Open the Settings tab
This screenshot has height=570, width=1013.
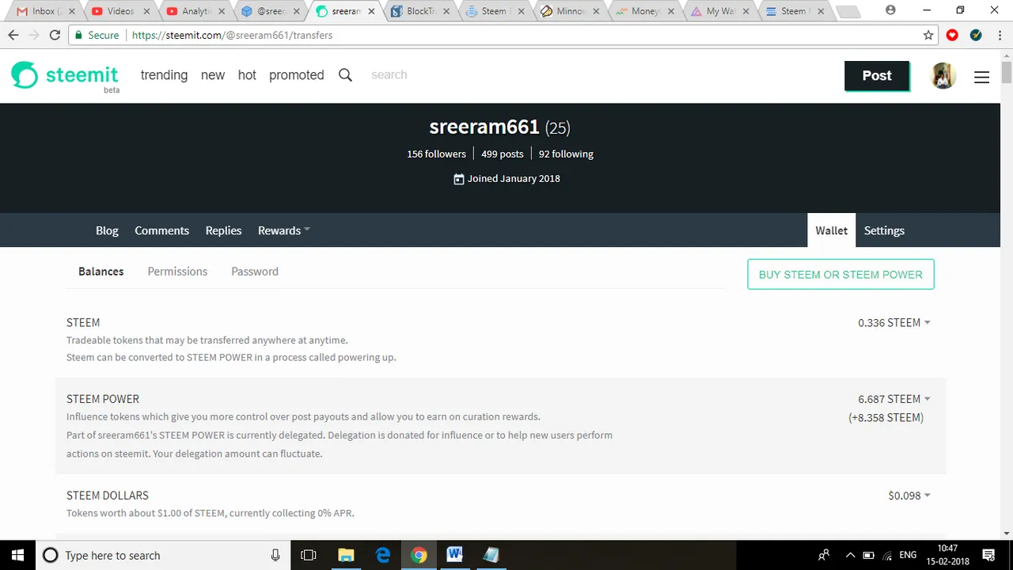pyautogui.click(x=884, y=230)
